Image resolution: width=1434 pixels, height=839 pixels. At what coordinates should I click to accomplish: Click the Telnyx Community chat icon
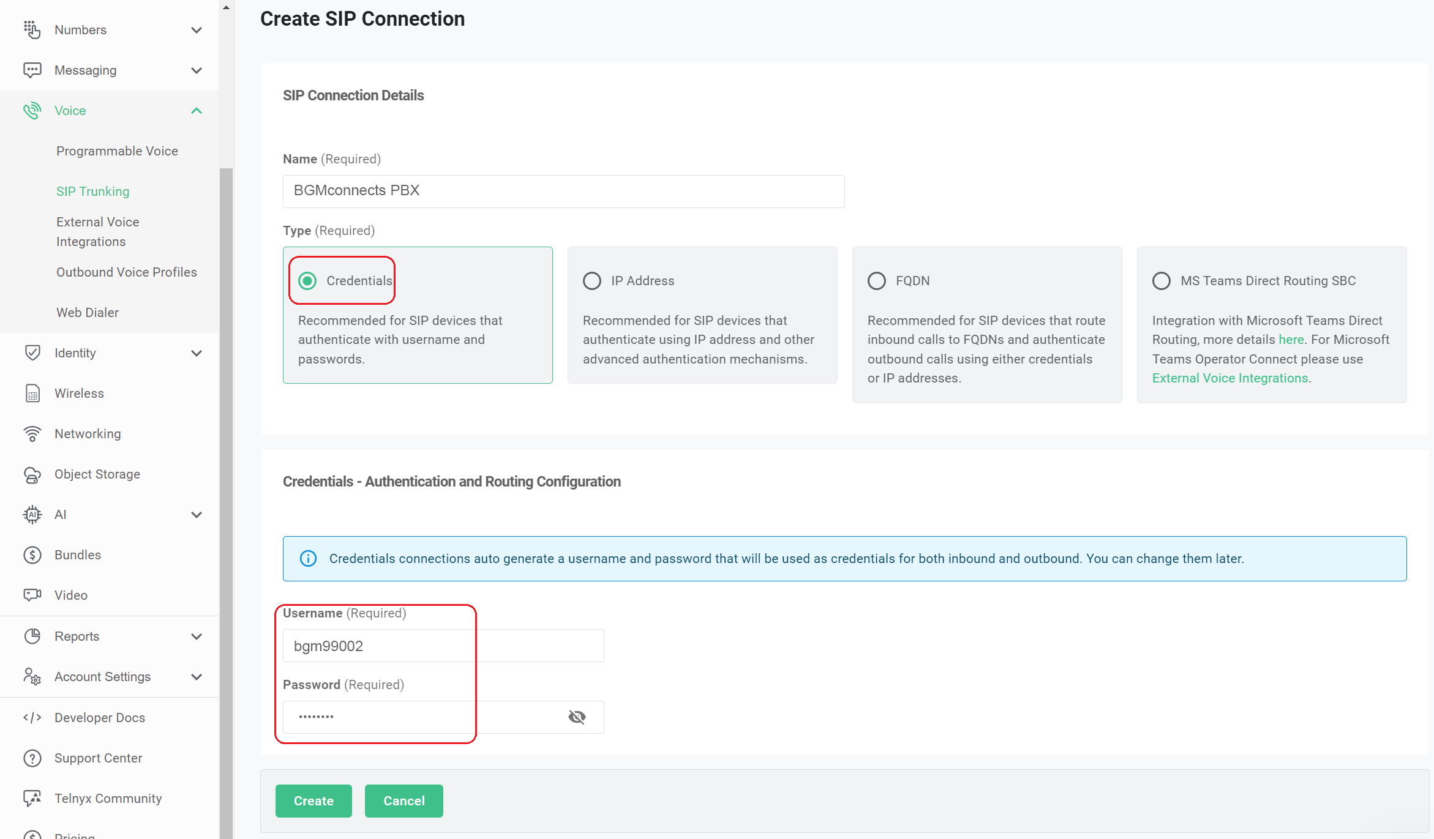[32, 799]
